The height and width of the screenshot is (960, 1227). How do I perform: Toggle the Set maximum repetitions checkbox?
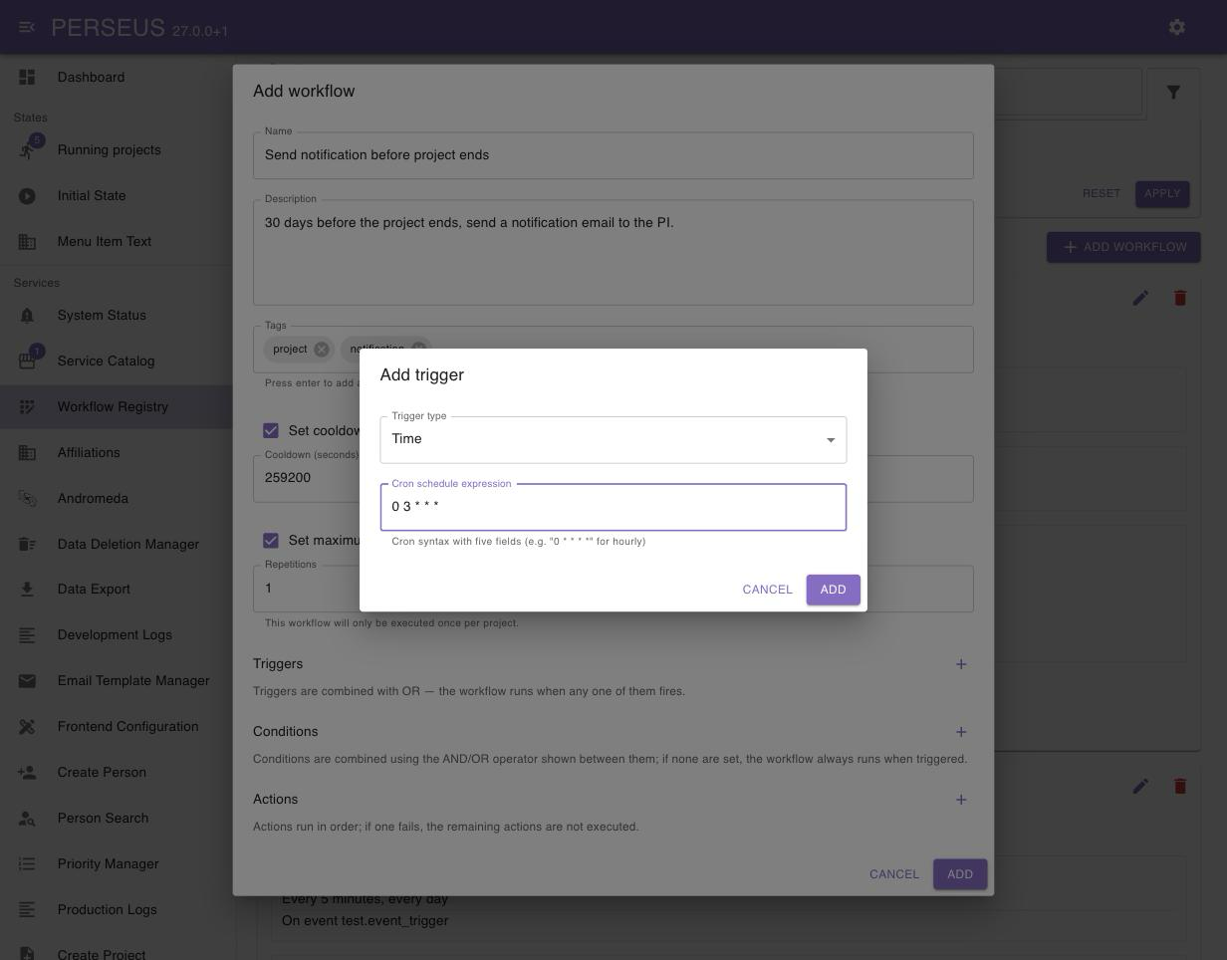pos(271,541)
